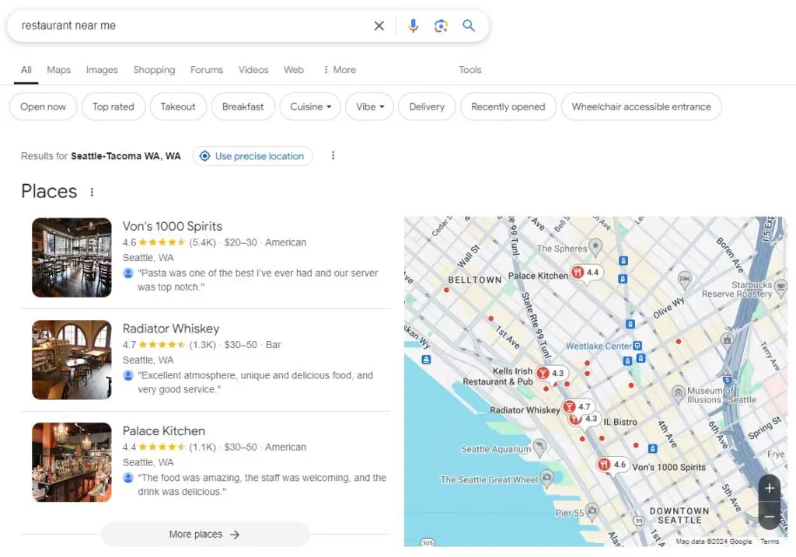
Task: Click into the restaurant near me search field
Action: tap(193, 26)
